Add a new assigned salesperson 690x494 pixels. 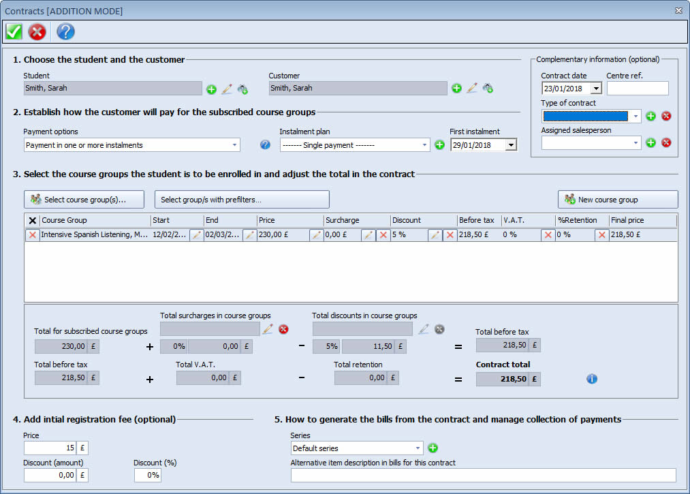pyautogui.click(x=651, y=142)
